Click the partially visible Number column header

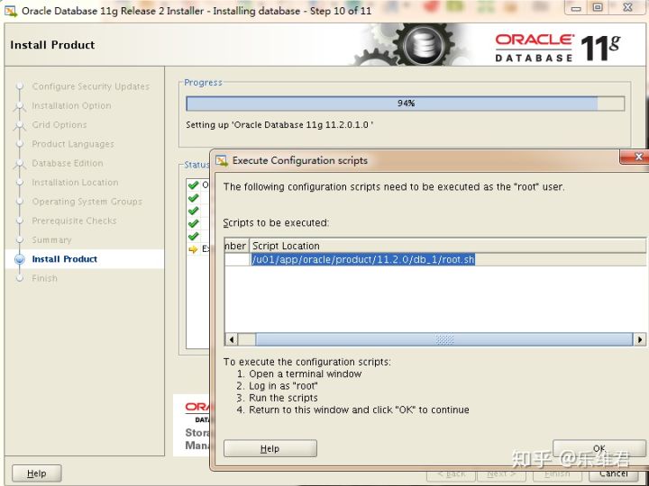pyautogui.click(x=236, y=246)
